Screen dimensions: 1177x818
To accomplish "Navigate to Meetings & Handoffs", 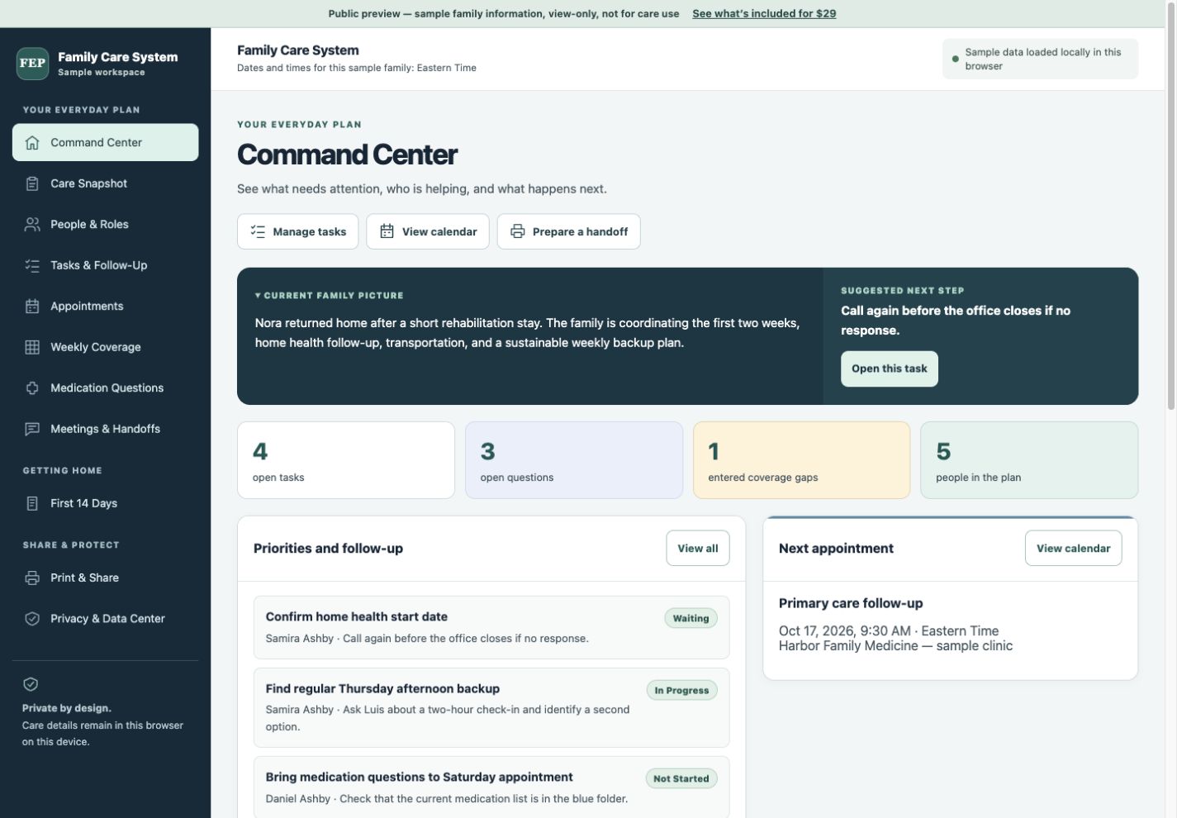I will [105, 429].
